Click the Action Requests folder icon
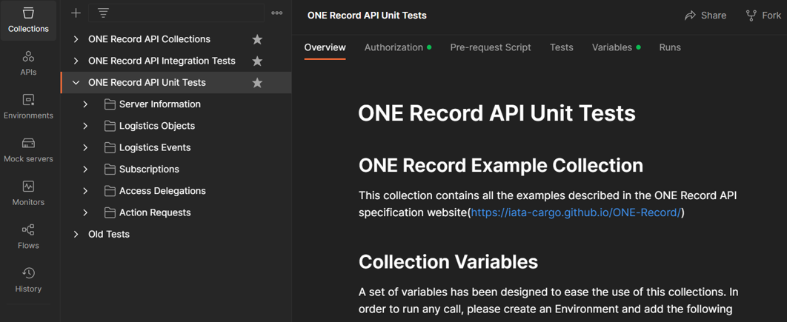This screenshot has height=322, width=787. tap(110, 212)
